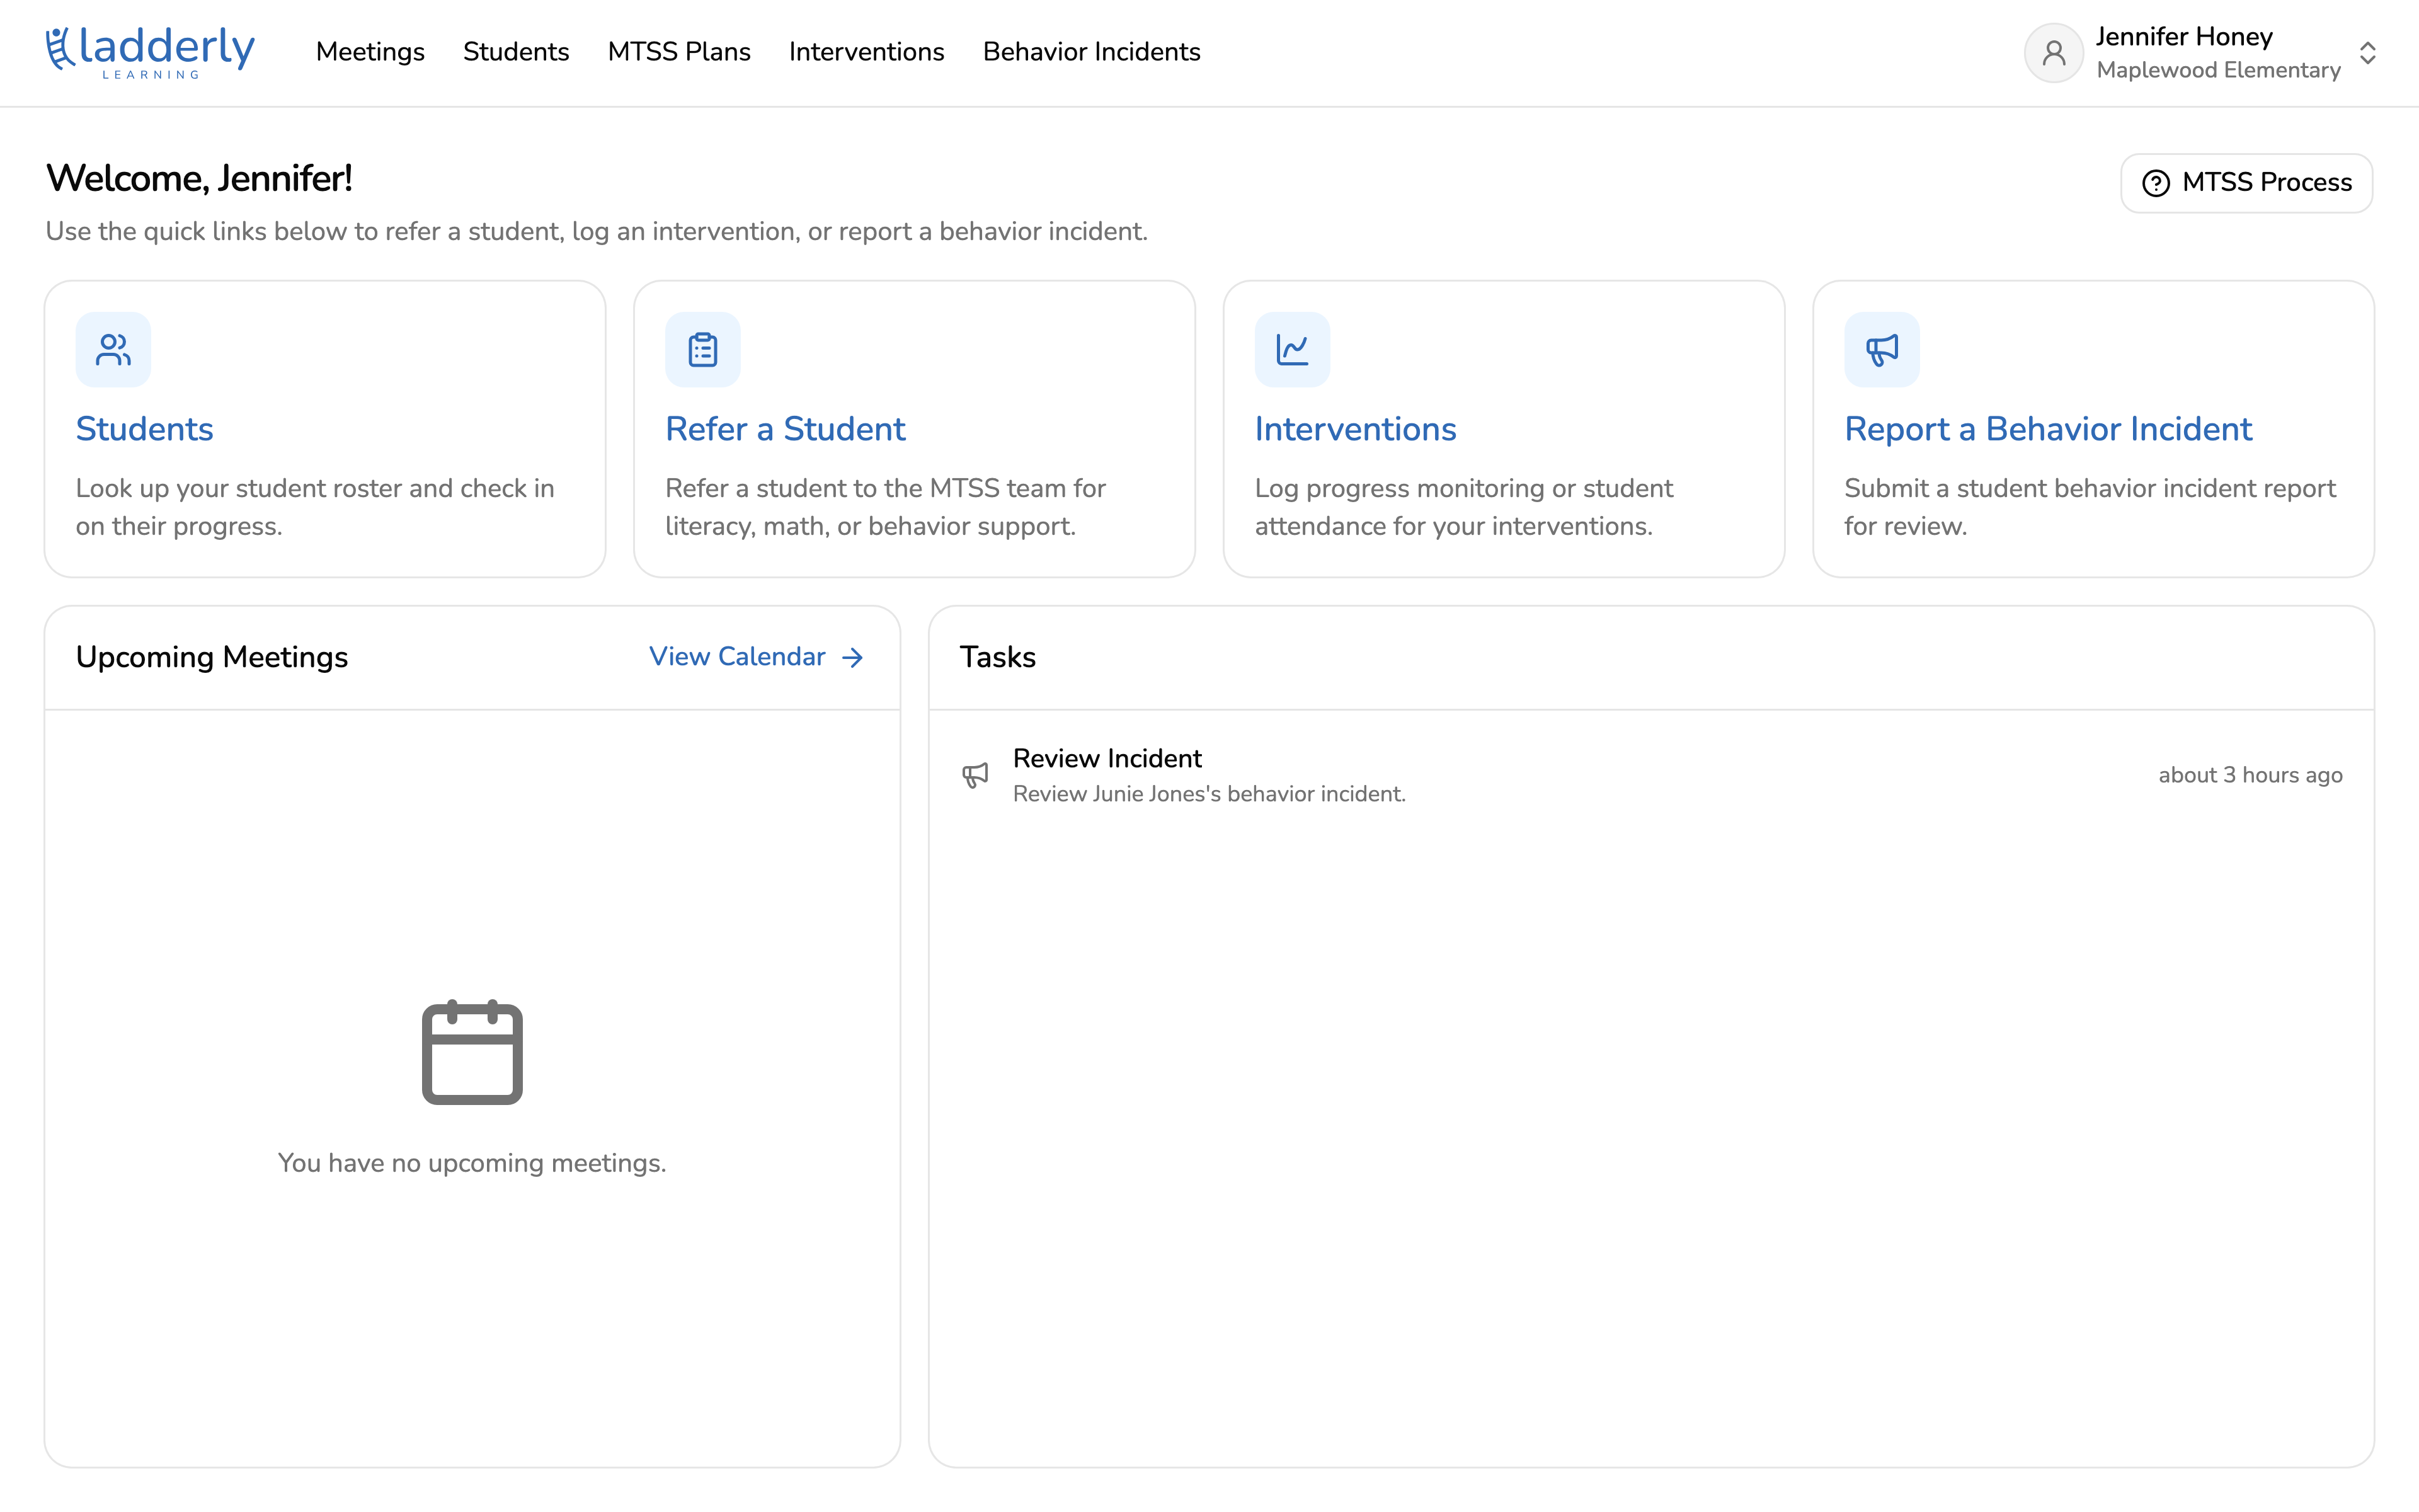Click the Upcoming Meetings heading
Screen dimensions: 2419x1512
tap(212, 657)
